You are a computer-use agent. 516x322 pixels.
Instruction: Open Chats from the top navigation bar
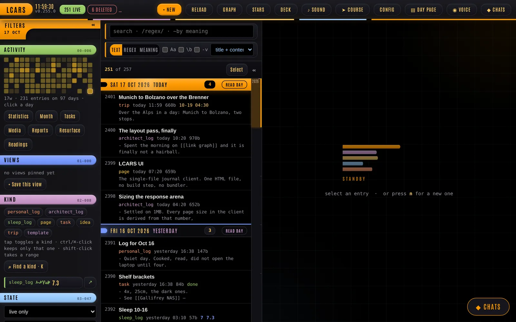[496, 10]
